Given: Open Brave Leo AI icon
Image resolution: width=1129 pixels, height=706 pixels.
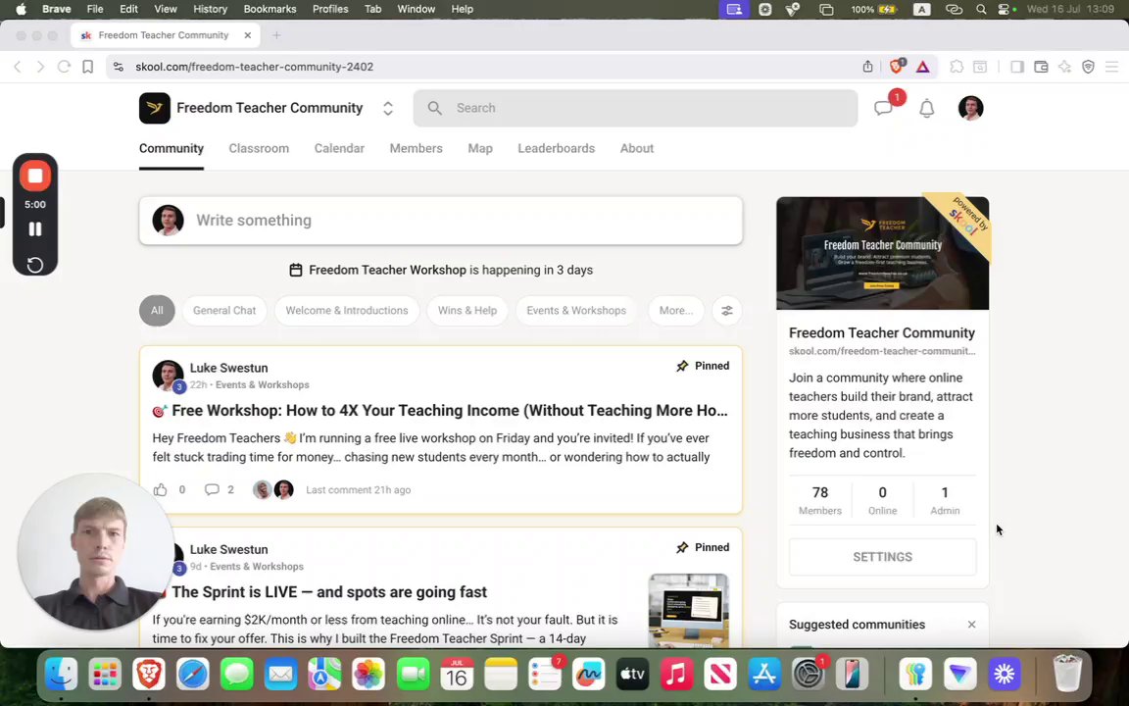Looking at the screenshot, I should tap(1064, 67).
